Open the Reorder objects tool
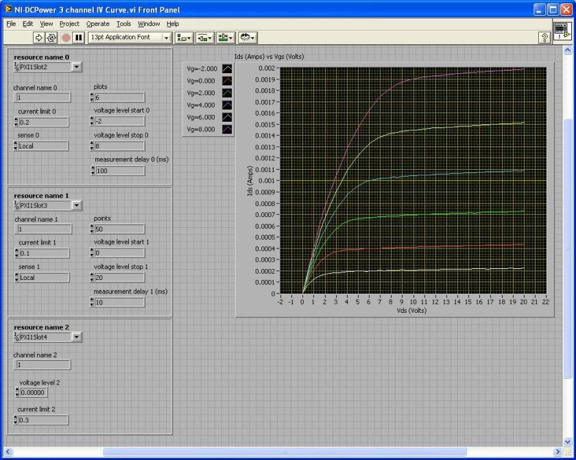 248,38
